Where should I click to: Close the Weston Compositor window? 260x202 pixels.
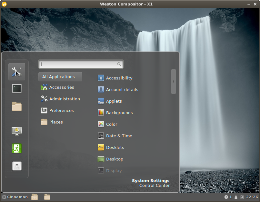pyautogui.click(x=255, y=4)
